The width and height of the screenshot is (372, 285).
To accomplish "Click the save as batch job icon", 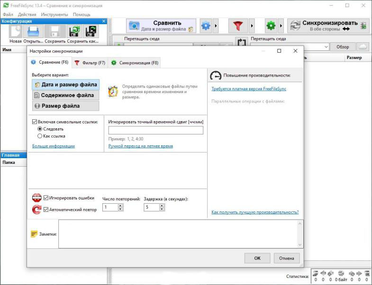I will (92, 31).
